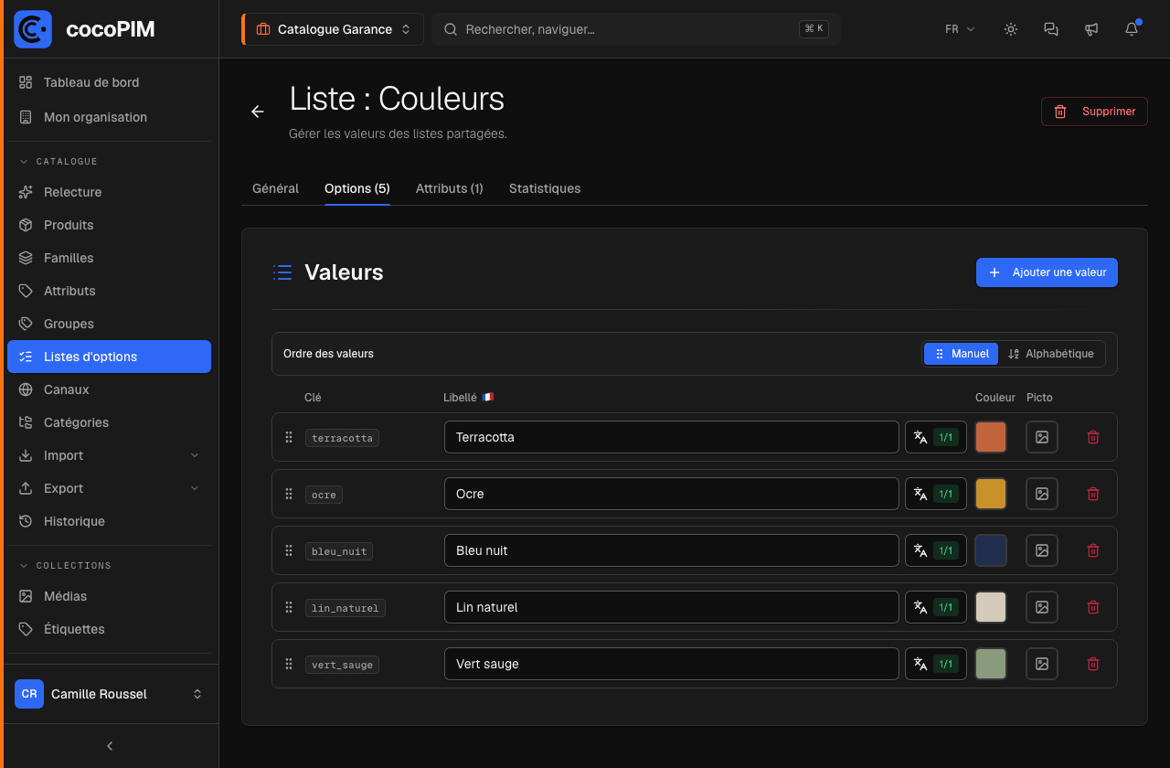Open the Ocre color swatch
The height and width of the screenshot is (768, 1170).
991,494
